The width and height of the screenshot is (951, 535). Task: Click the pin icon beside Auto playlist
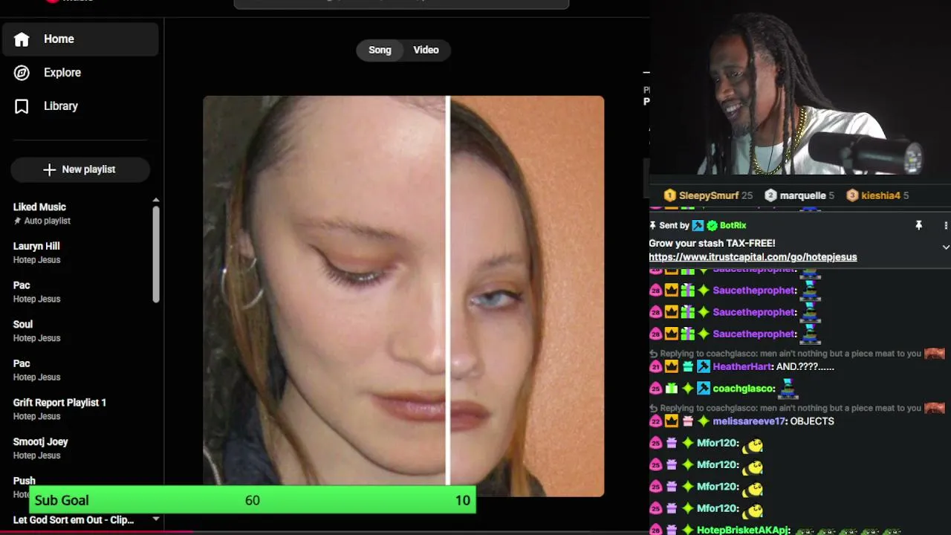point(17,221)
